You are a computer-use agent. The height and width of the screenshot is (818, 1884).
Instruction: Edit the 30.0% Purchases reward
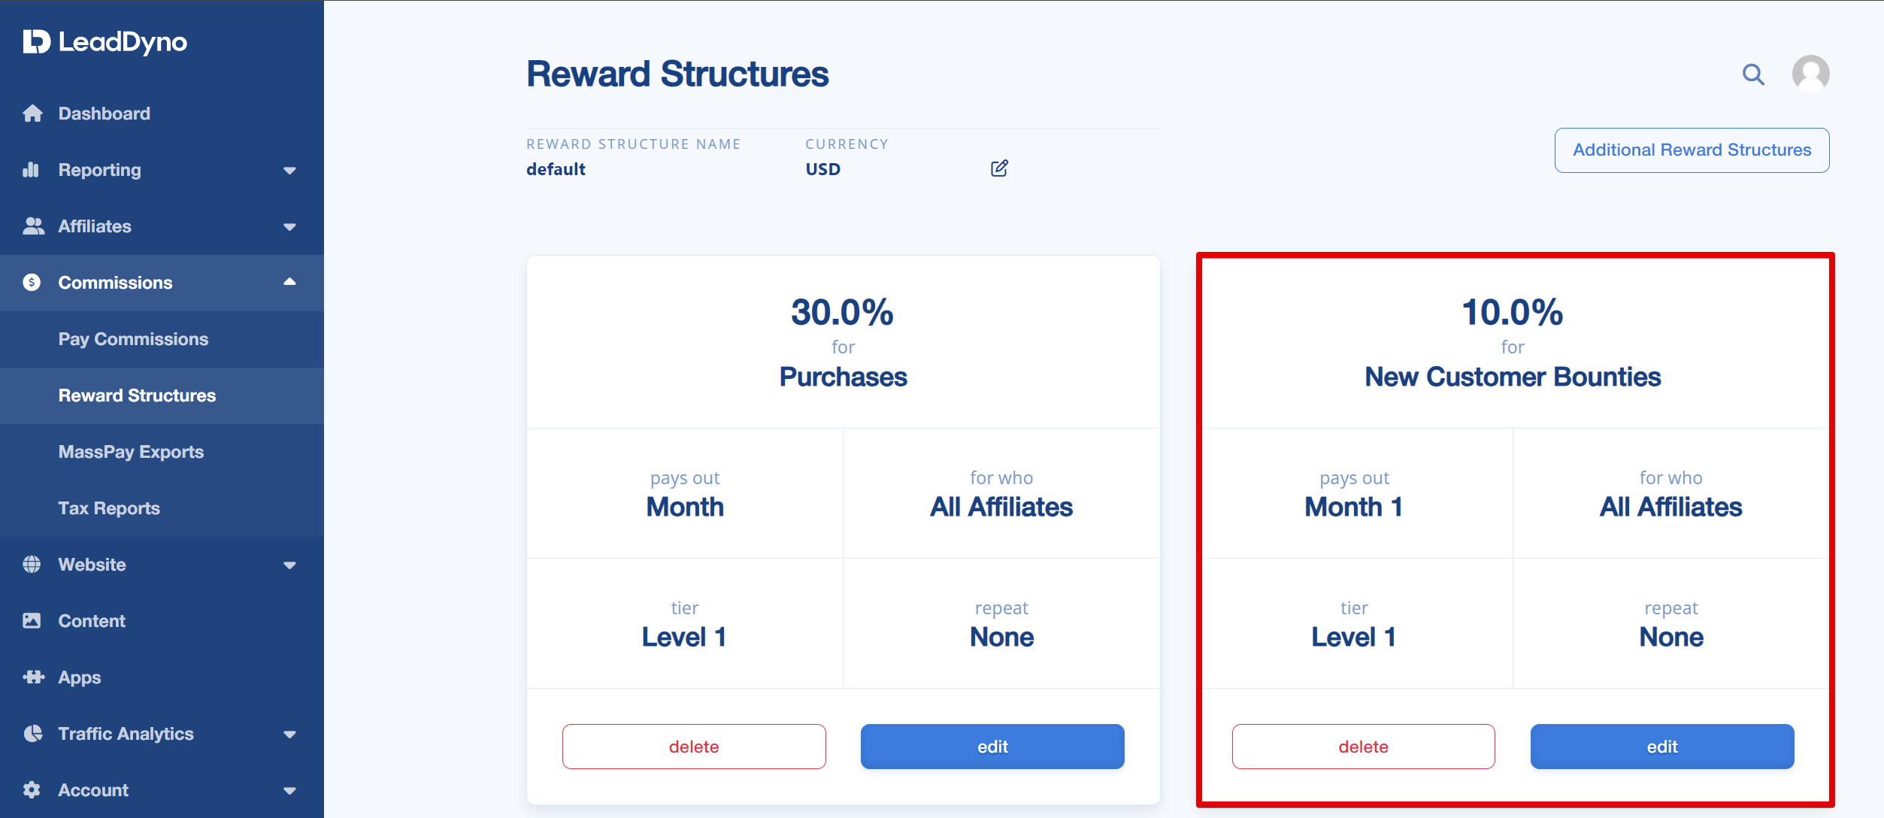click(x=992, y=747)
